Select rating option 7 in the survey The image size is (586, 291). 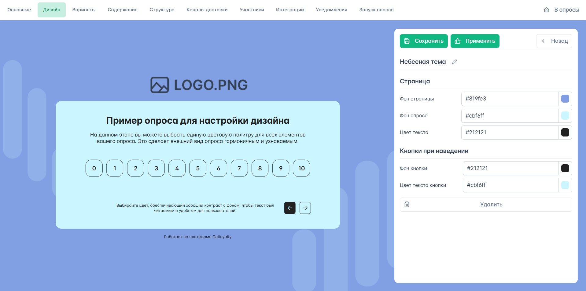(239, 168)
